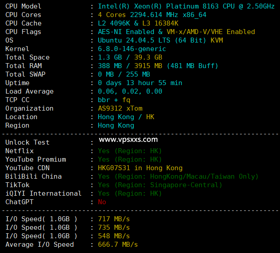Click the 'YouTube Premium' label

(x=36, y=159)
